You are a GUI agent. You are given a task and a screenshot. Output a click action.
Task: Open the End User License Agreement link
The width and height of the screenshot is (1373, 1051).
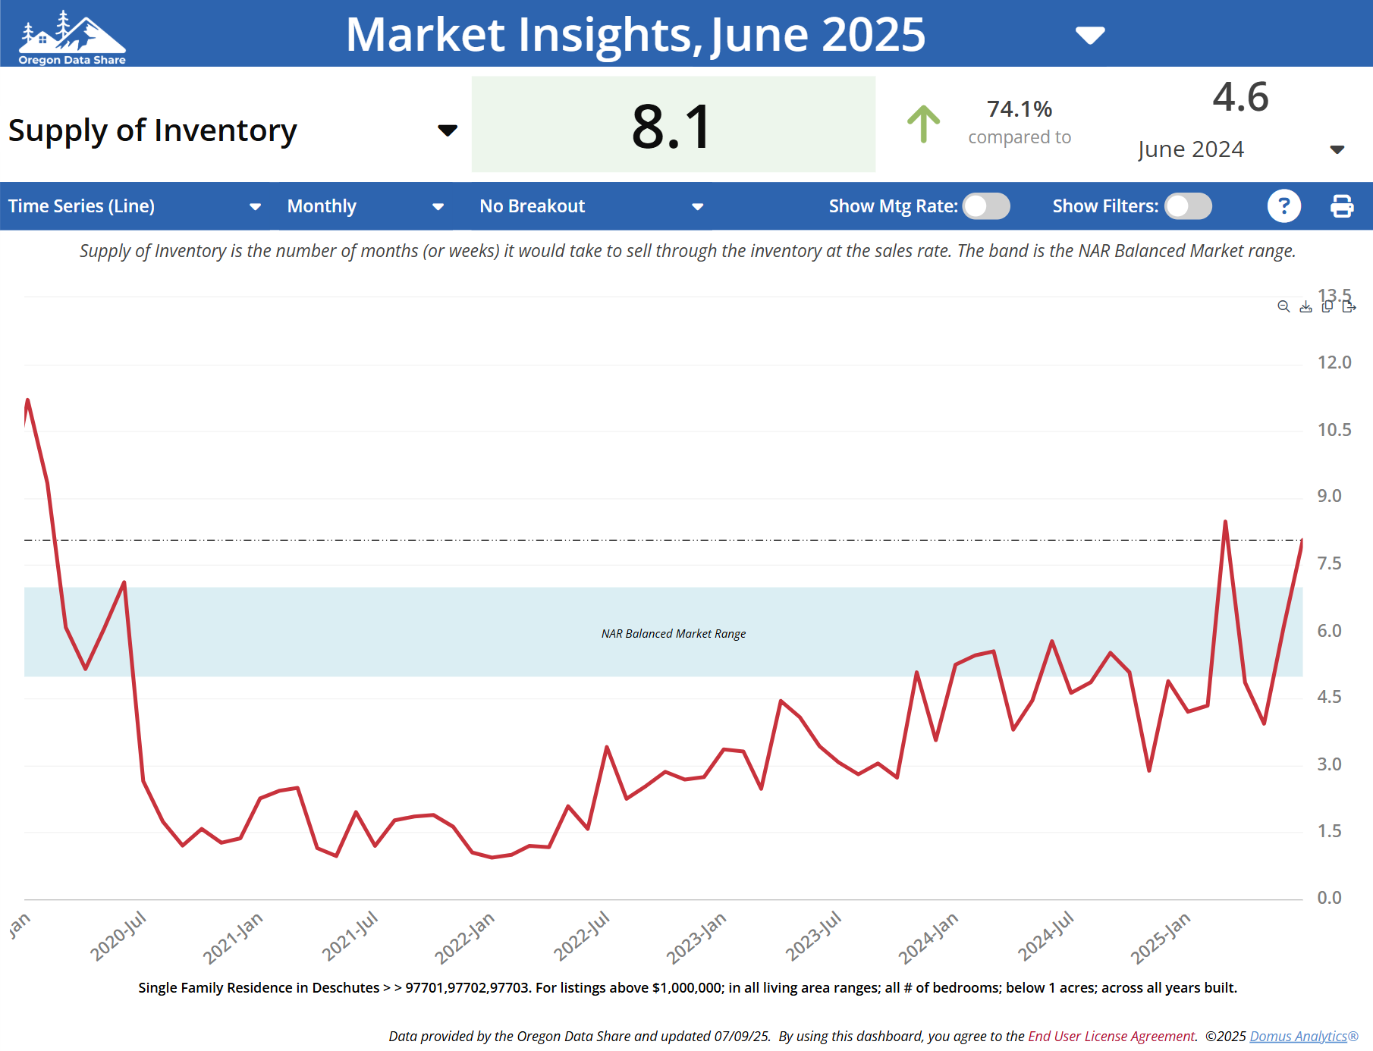tap(1111, 1036)
